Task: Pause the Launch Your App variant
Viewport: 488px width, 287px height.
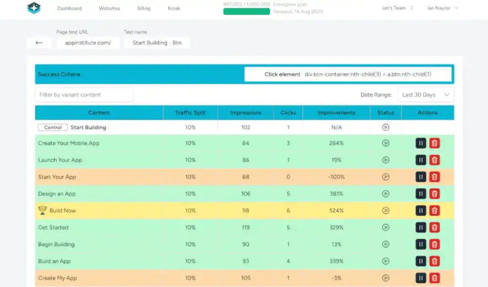Action: pyautogui.click(x=421, y=160)
